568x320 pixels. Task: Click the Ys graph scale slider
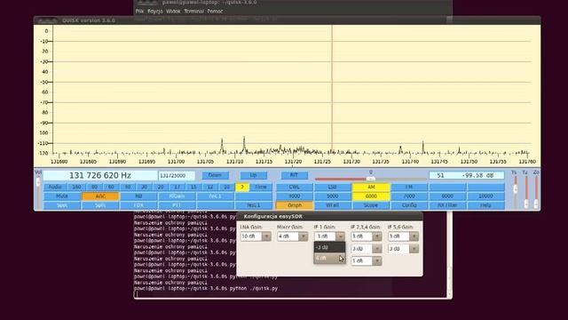coord(515,191)
